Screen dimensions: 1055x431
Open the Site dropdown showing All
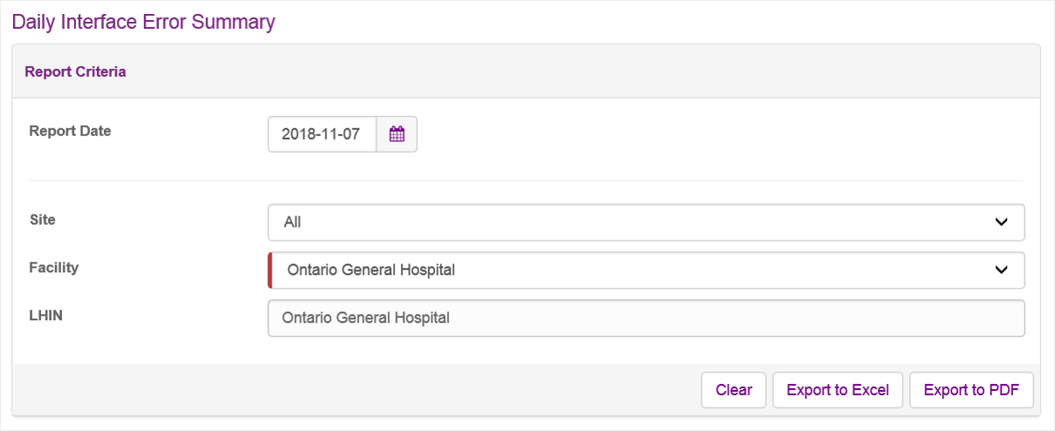point(646,222)
